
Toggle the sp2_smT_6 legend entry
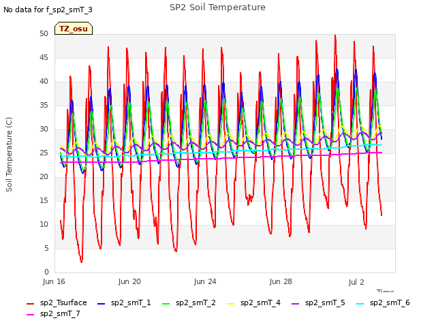pos(383,302)
